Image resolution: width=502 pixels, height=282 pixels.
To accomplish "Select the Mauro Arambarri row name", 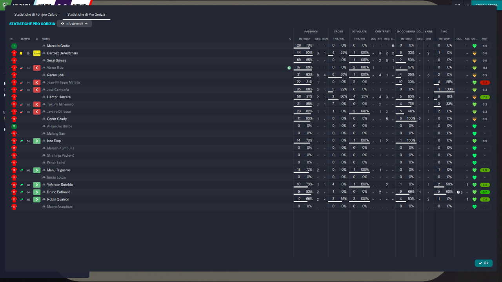I will (x=60, y=206).
